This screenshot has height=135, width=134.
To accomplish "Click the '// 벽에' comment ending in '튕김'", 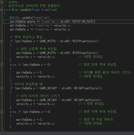I will coord(26,37).
